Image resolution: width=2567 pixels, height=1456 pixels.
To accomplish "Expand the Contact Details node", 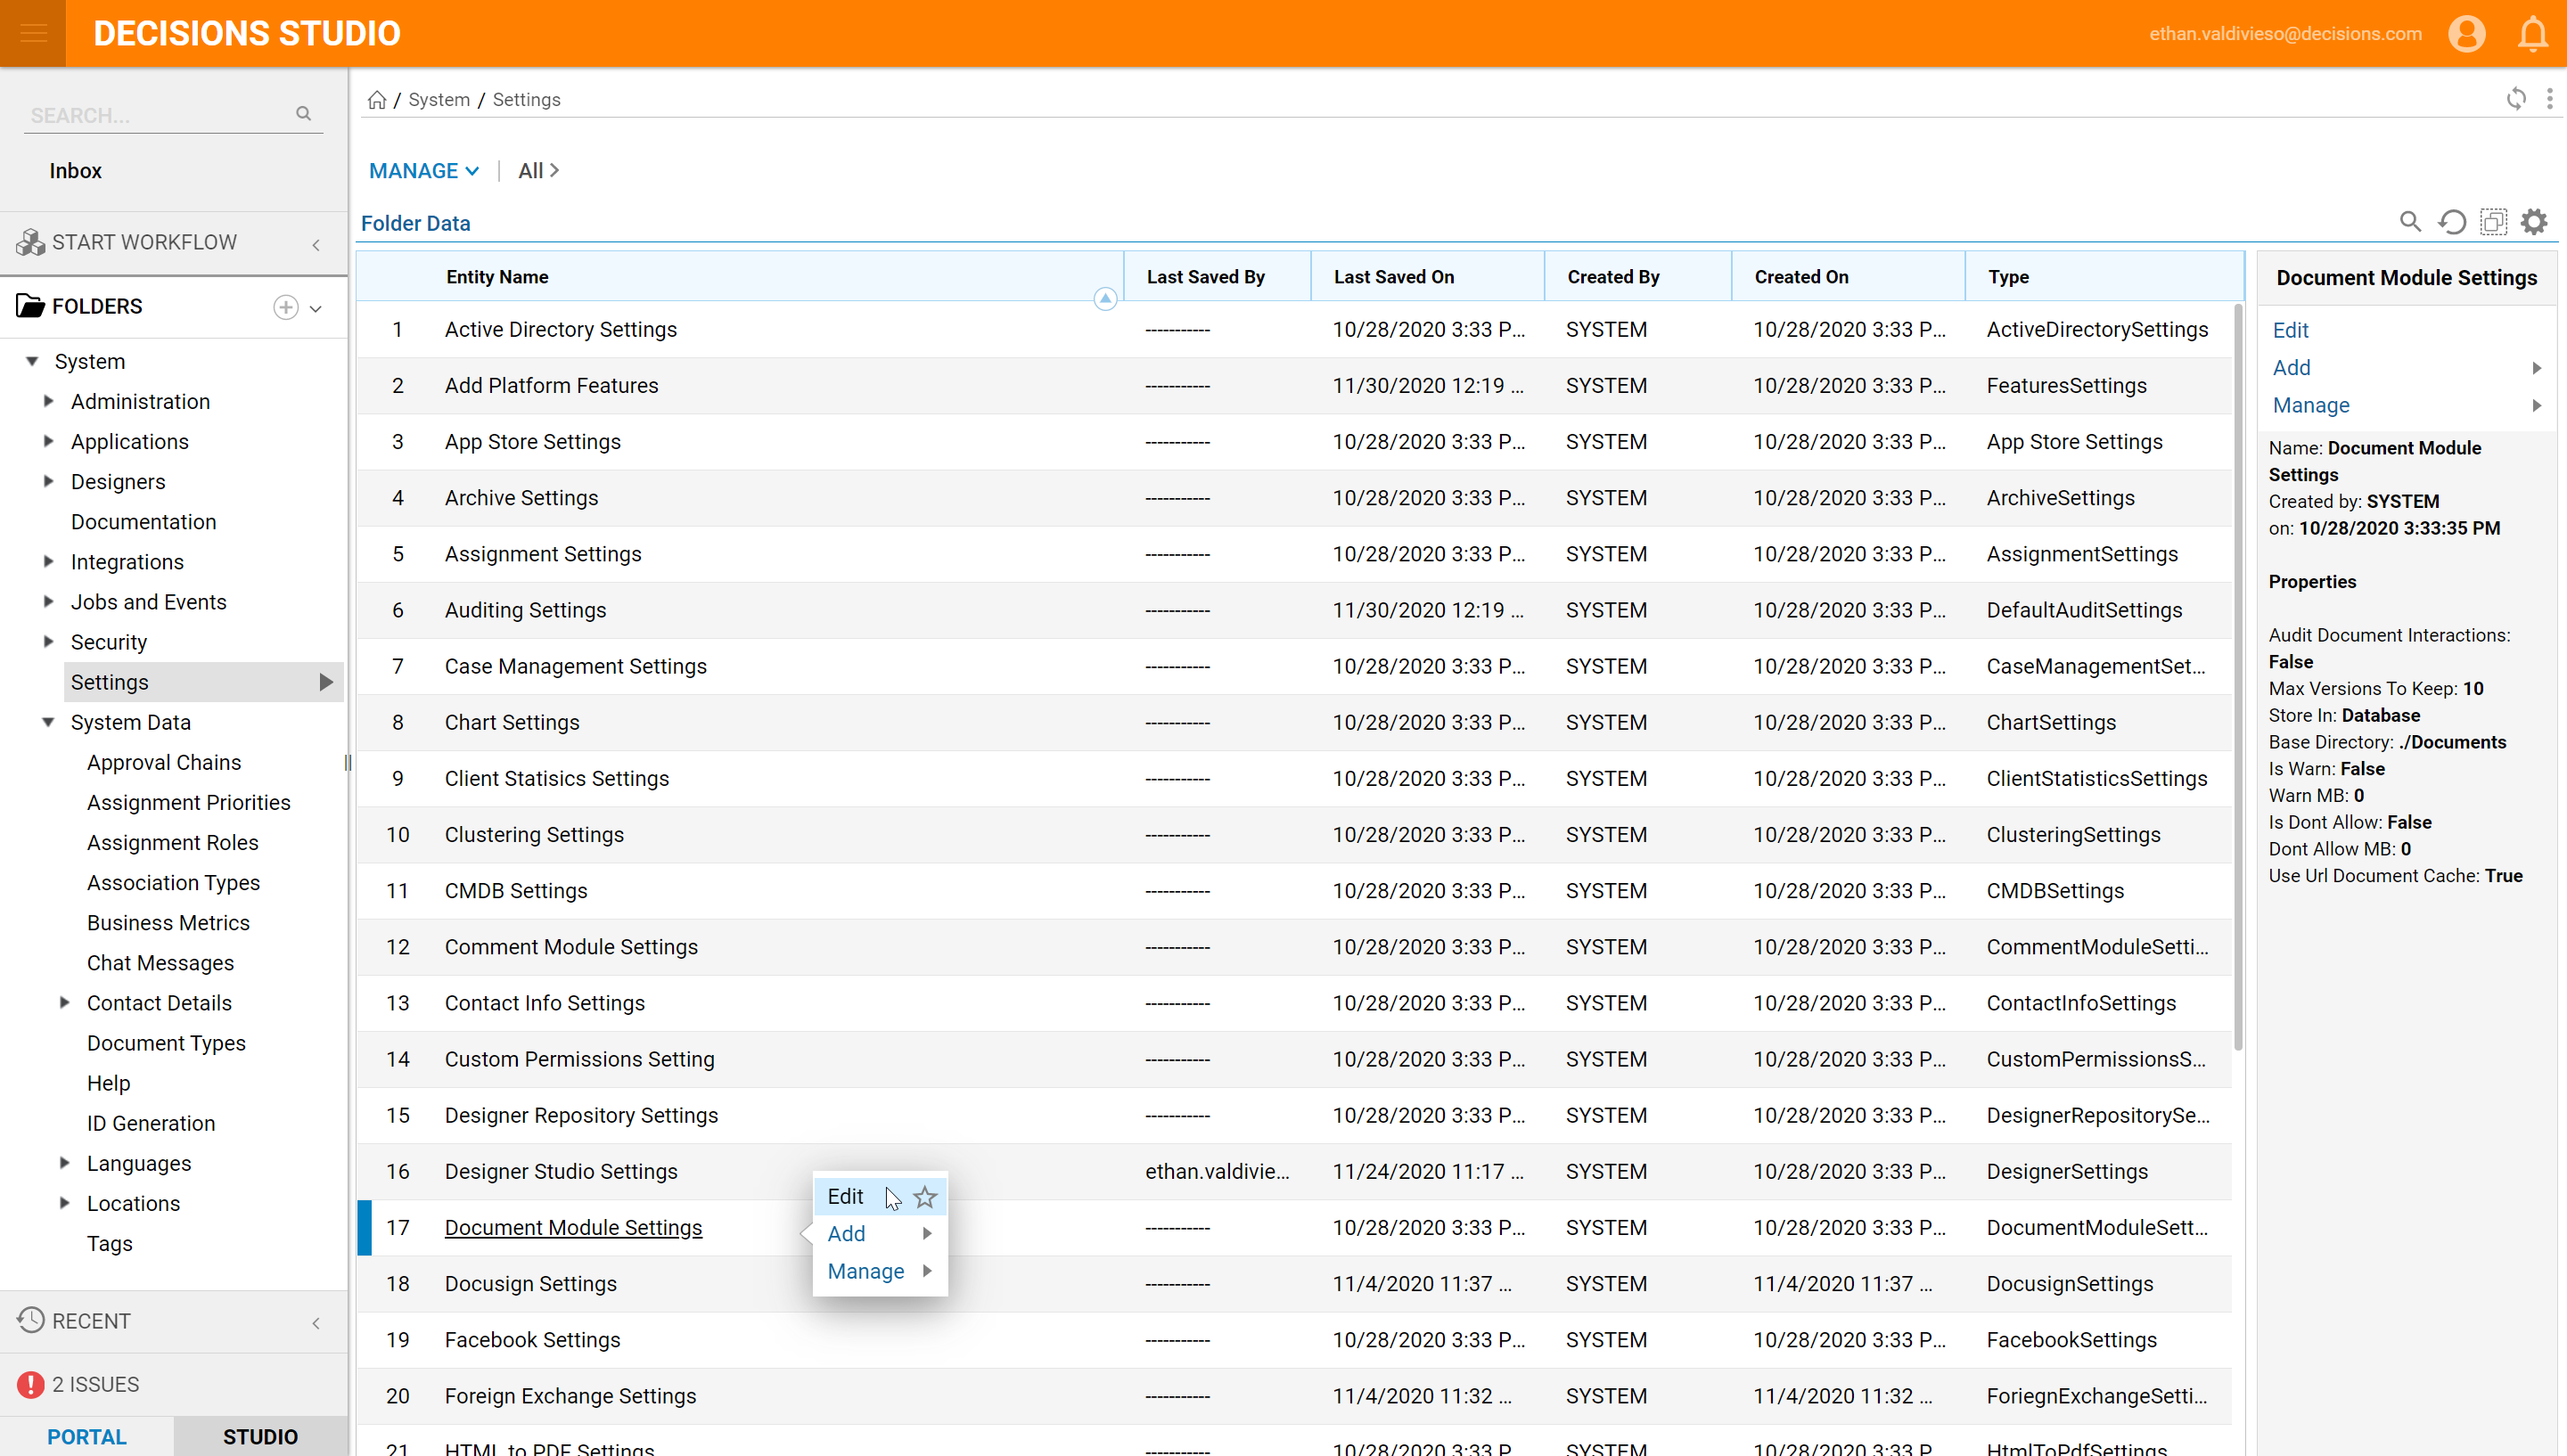I will pos(64,1002).
